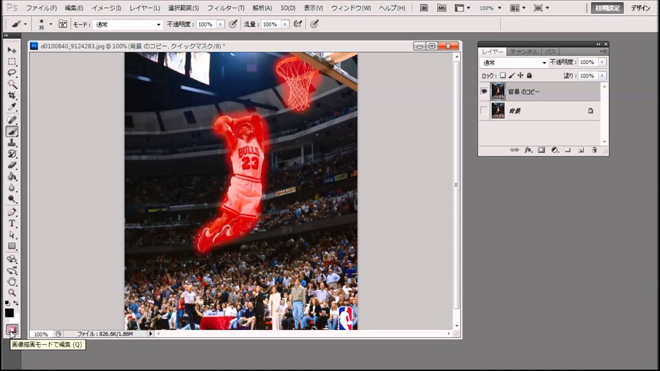Toggle lock image pixels brush icon

click(x=511, y=75)
